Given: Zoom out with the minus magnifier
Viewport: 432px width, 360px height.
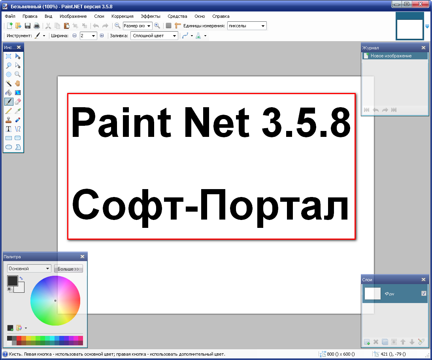Looking at the screenshot, I should (x=117, y=26).
